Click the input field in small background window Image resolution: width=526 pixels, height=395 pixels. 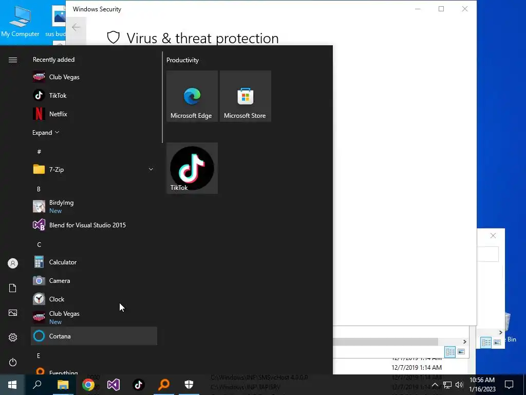click(x=488, y=254)
